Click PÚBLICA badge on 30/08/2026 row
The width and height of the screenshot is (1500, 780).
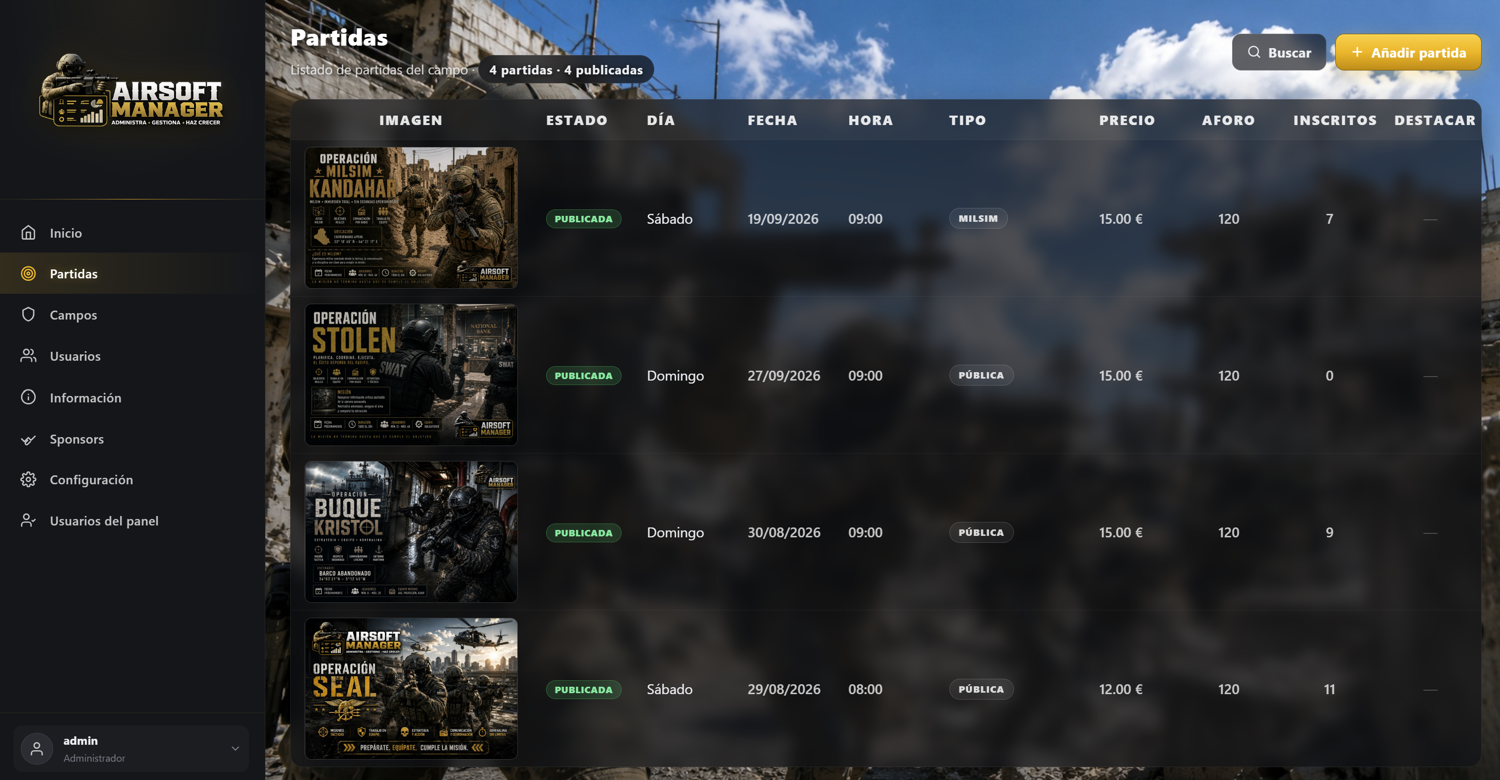coord(981,532)
